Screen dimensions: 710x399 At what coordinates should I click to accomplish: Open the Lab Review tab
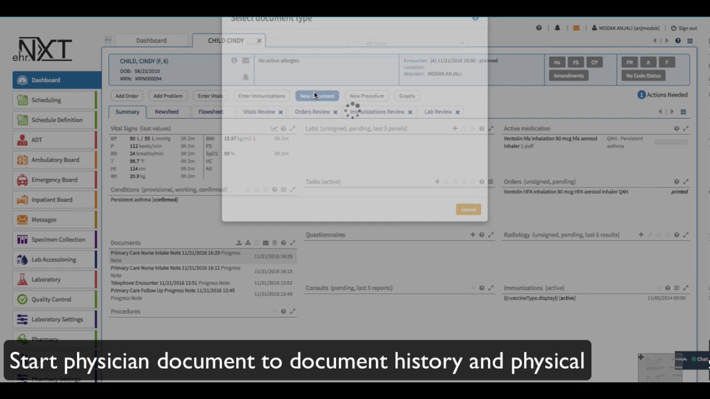[438, 112]
